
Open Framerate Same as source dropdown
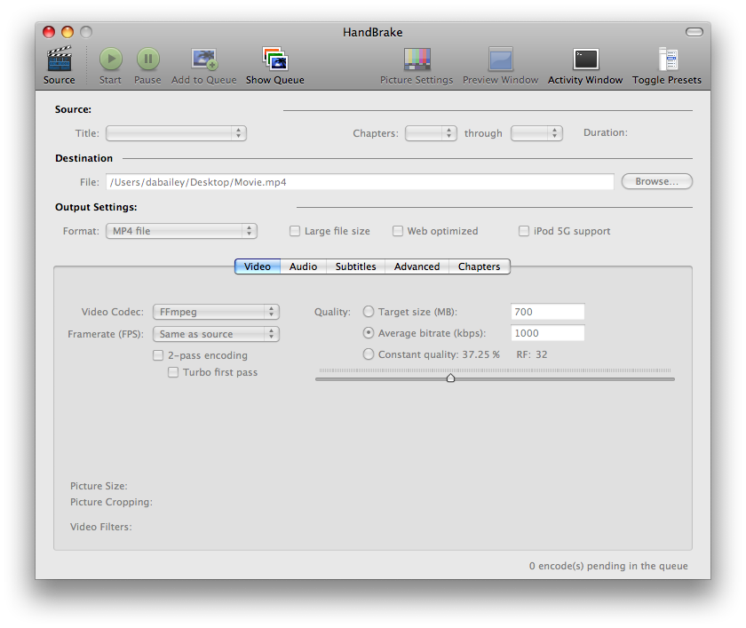tap(216, 334)
